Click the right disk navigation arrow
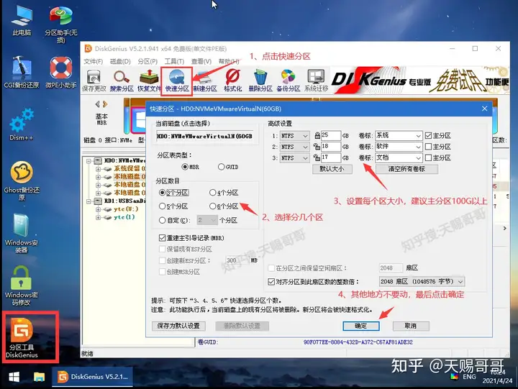The height and width of the screenshot is (389, 518). tap(105, 104)
